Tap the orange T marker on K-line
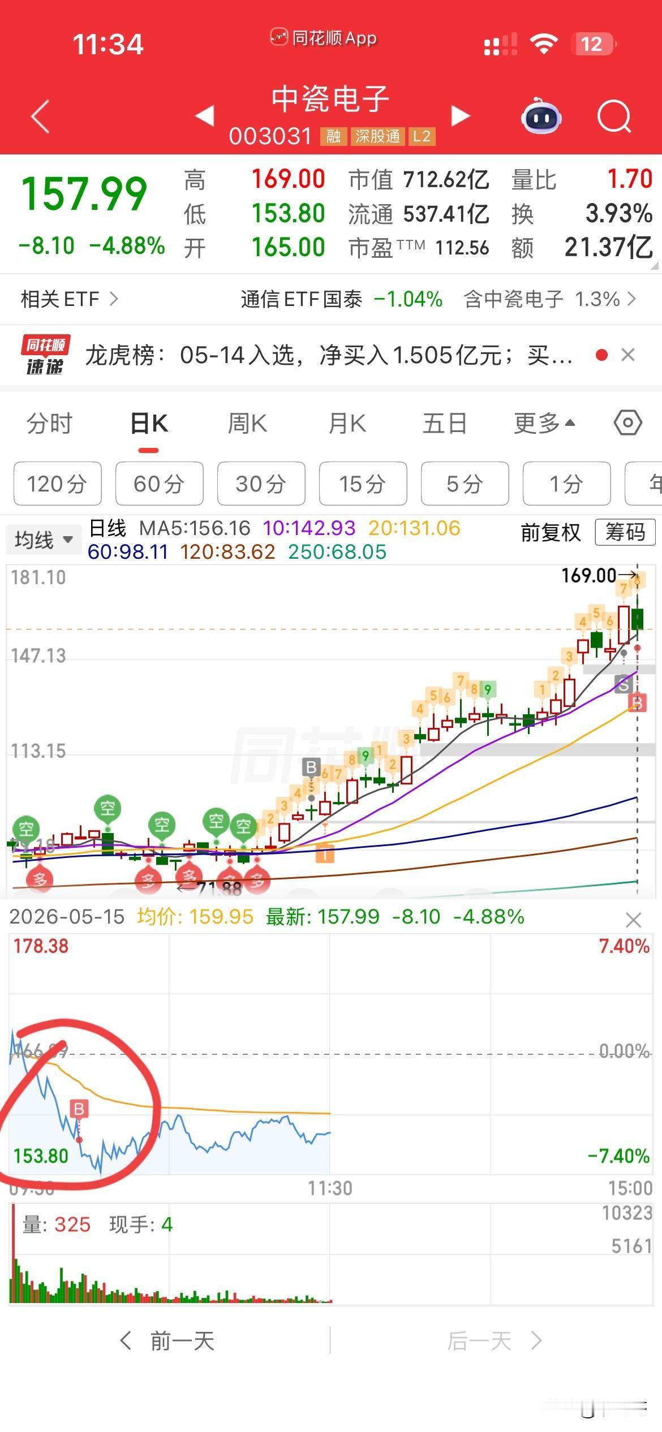 click(x=325, y=853)
